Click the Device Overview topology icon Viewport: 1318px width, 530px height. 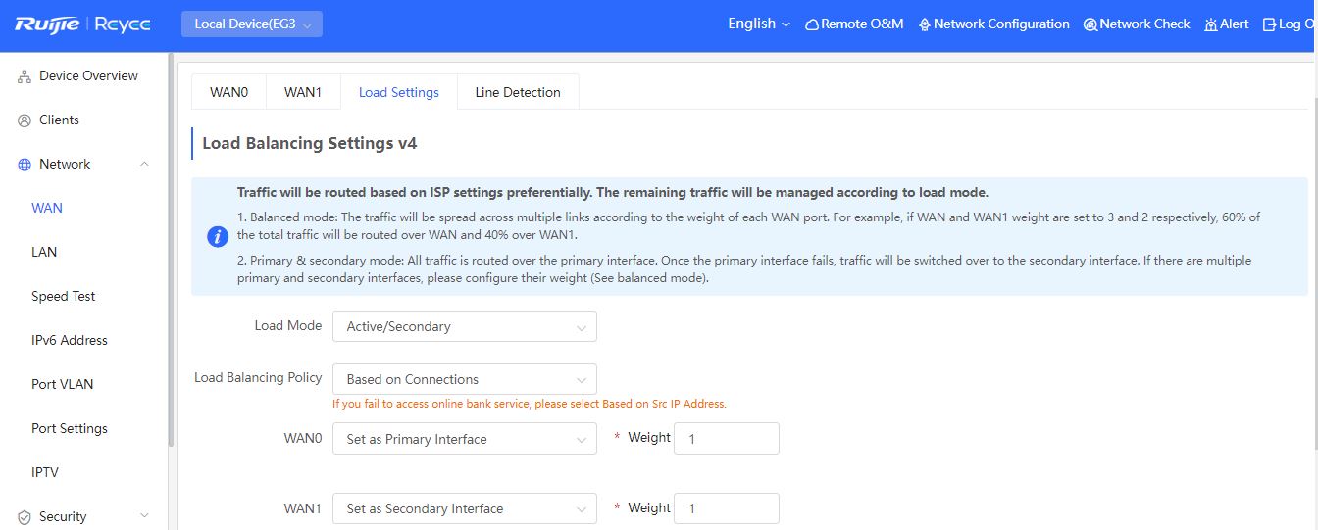(25, 76)
